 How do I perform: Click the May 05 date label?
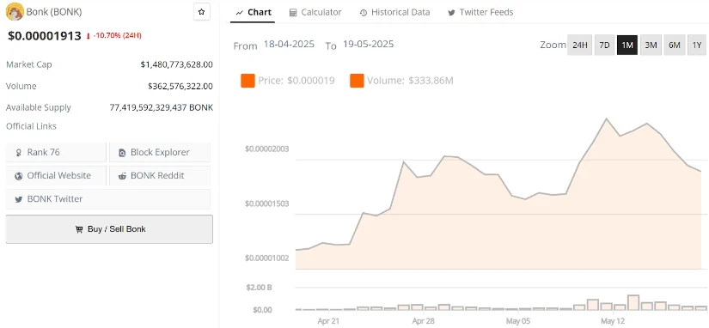[518, 321]
